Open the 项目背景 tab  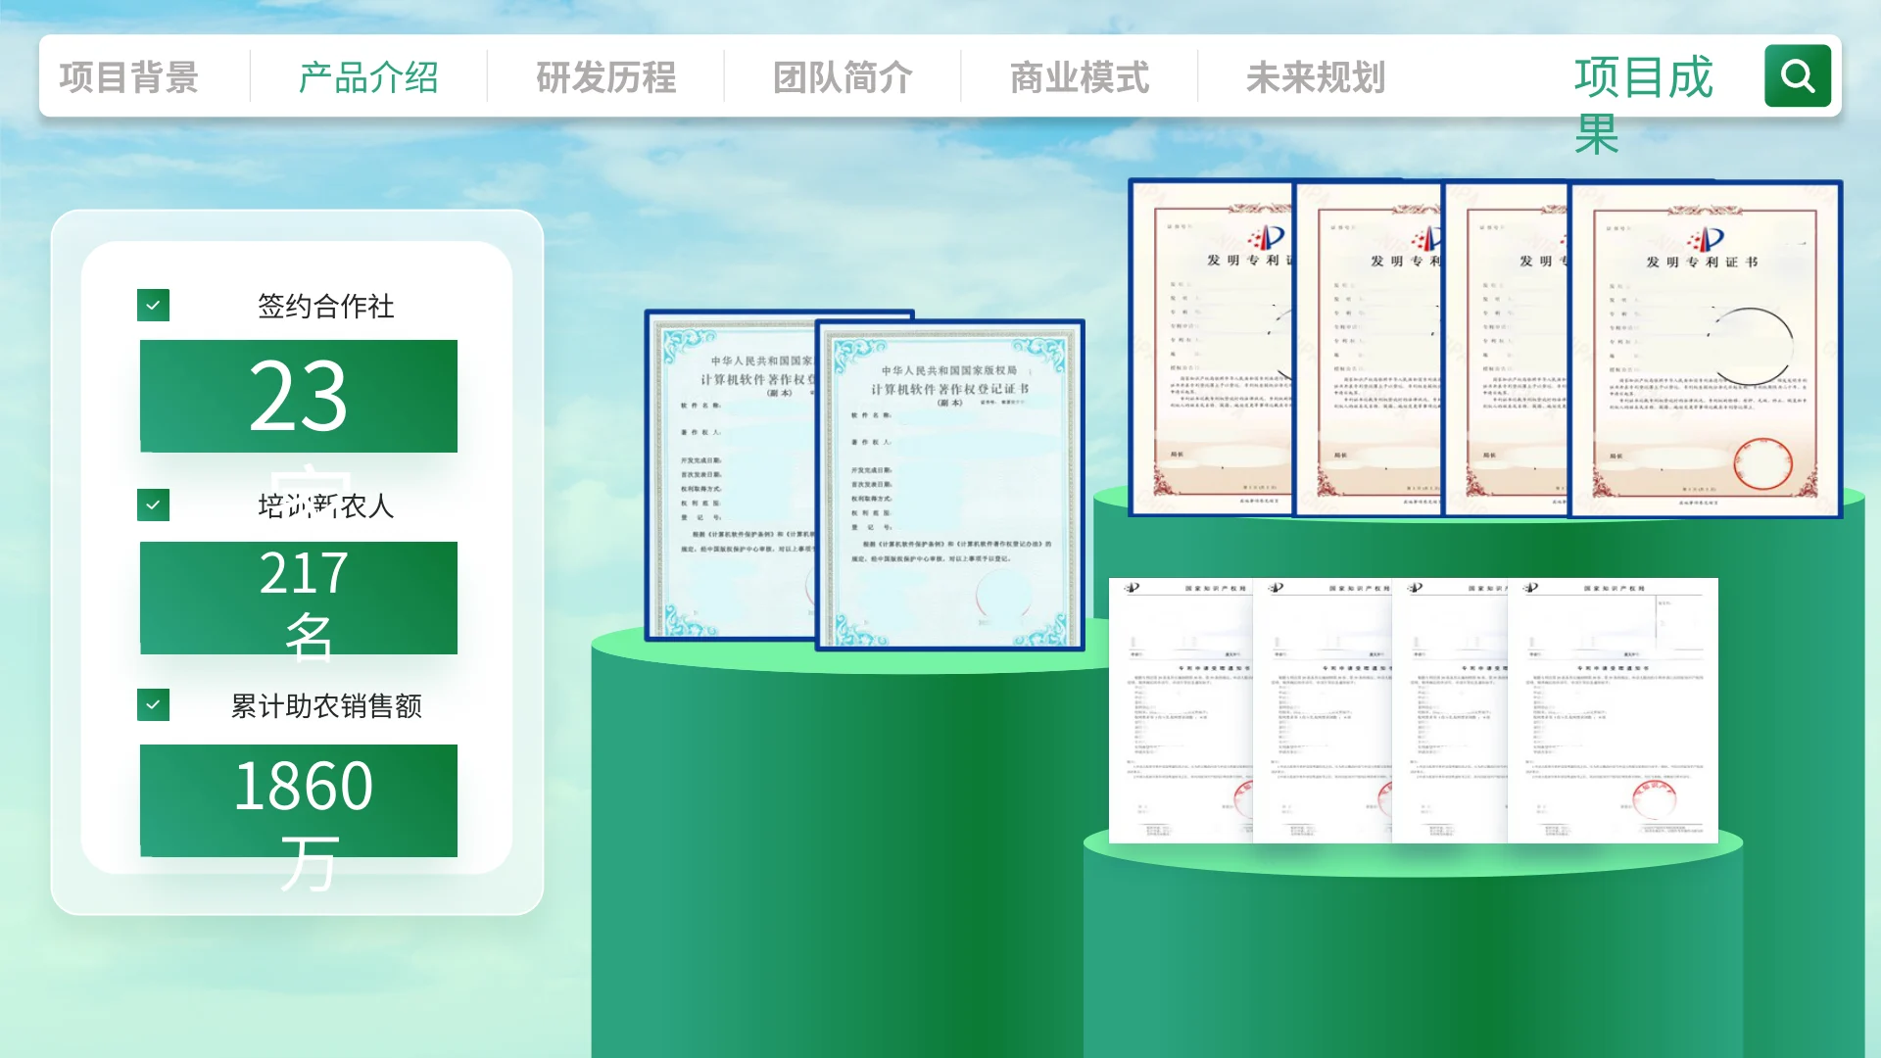tap(129, 77)
